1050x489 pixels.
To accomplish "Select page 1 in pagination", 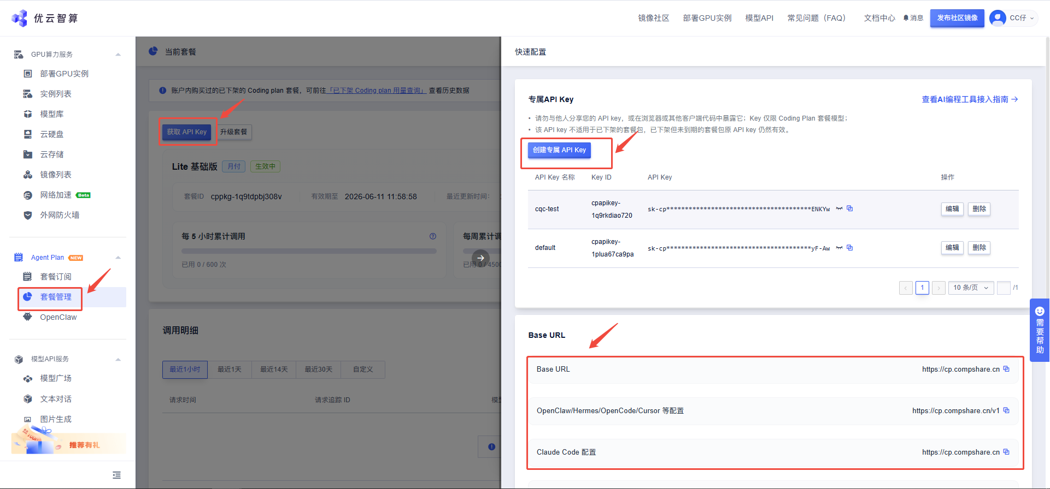I will pos(922,288).
